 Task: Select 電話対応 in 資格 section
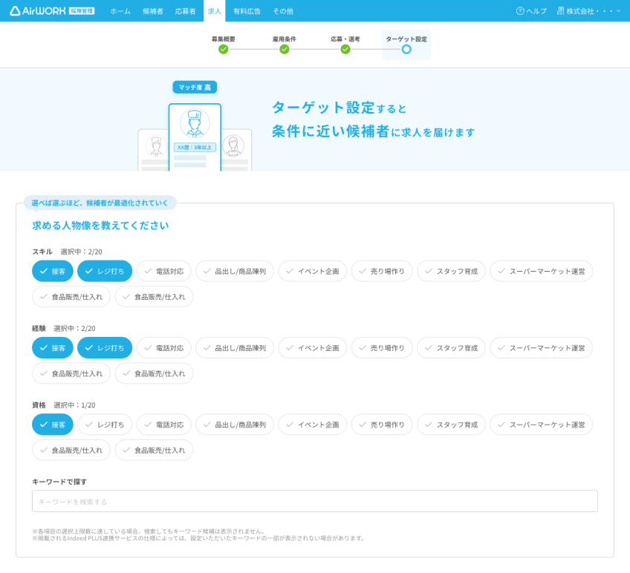pos(164,425)
